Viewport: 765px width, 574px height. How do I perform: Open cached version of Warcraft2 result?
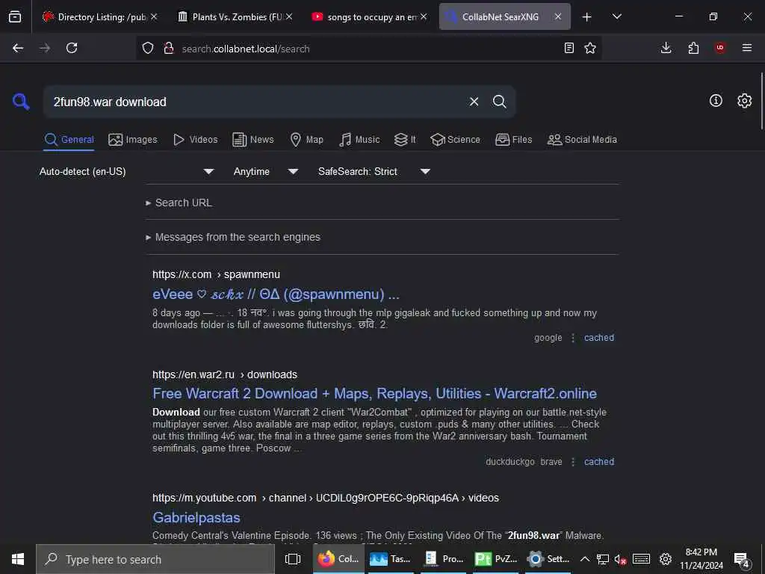[x=599, y=462]
